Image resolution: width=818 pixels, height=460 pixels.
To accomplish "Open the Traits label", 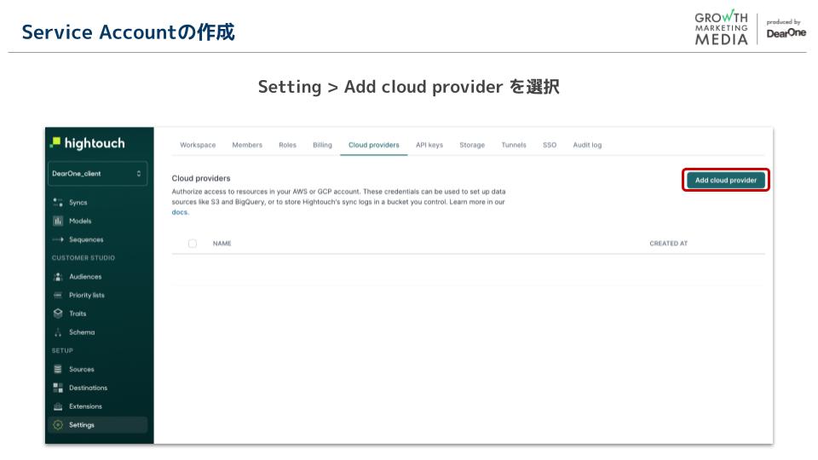I will [78, 313].
